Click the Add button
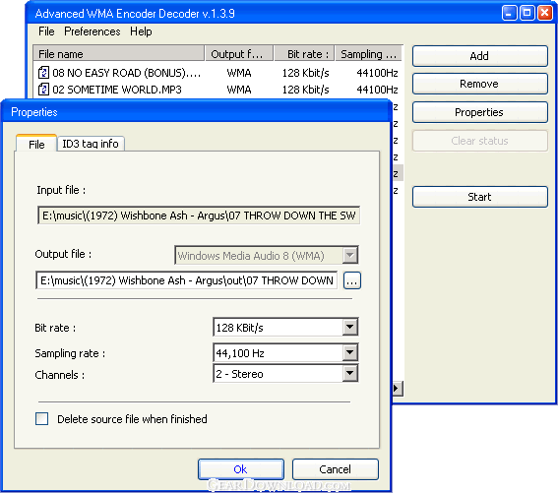Screen dimensions: 558x493 [x=479, y=56]
